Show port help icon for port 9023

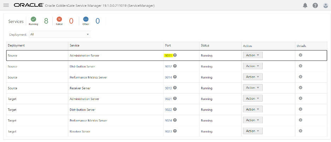pyautogui.click(x=175, y=131)
